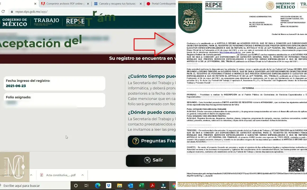Open Cortana circle icon in taskbar
The image size is (307, 190).
(76, 186)
